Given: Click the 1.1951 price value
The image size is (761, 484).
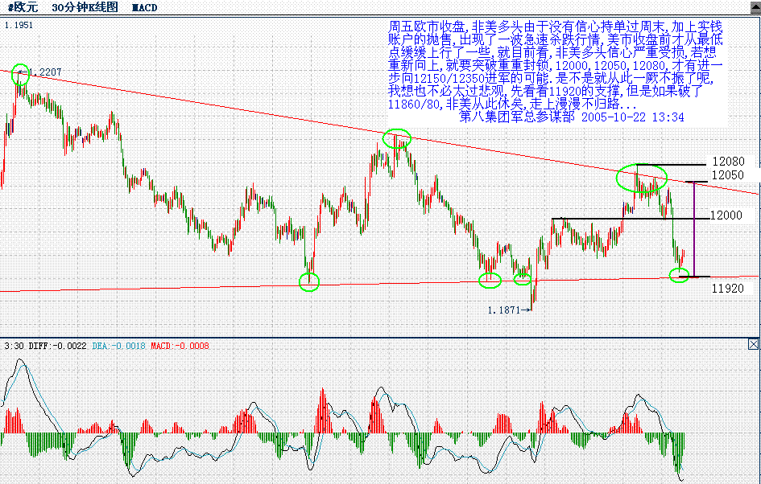Looking at the screenshot, I should click(x=19, y=25).
